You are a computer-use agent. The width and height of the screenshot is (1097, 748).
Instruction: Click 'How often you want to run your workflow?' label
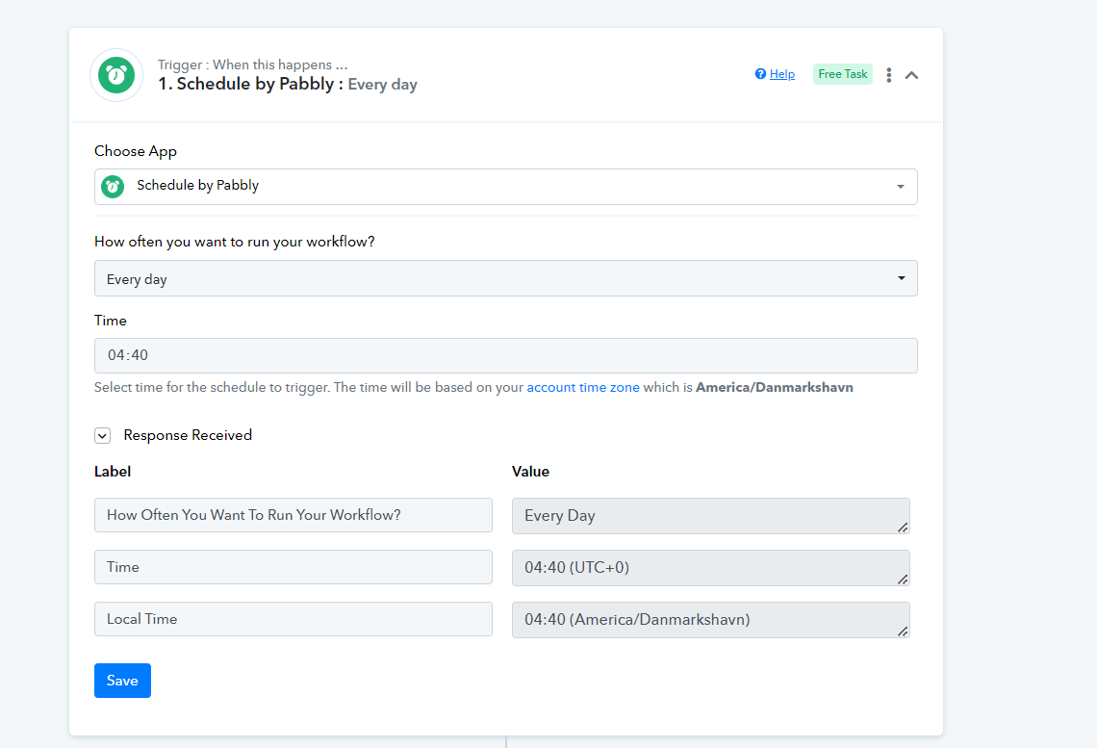tap(235, 242)
